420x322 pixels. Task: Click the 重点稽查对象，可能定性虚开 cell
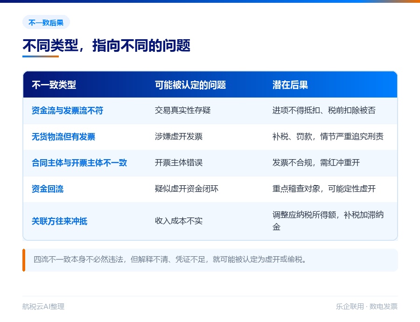[324, 189]
